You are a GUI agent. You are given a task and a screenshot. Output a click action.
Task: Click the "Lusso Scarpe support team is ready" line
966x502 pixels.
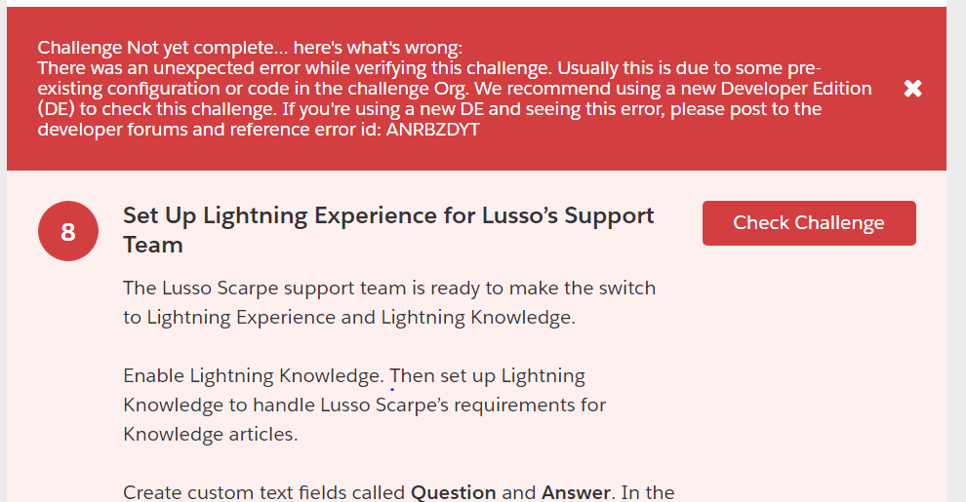(x=389, y=289)
